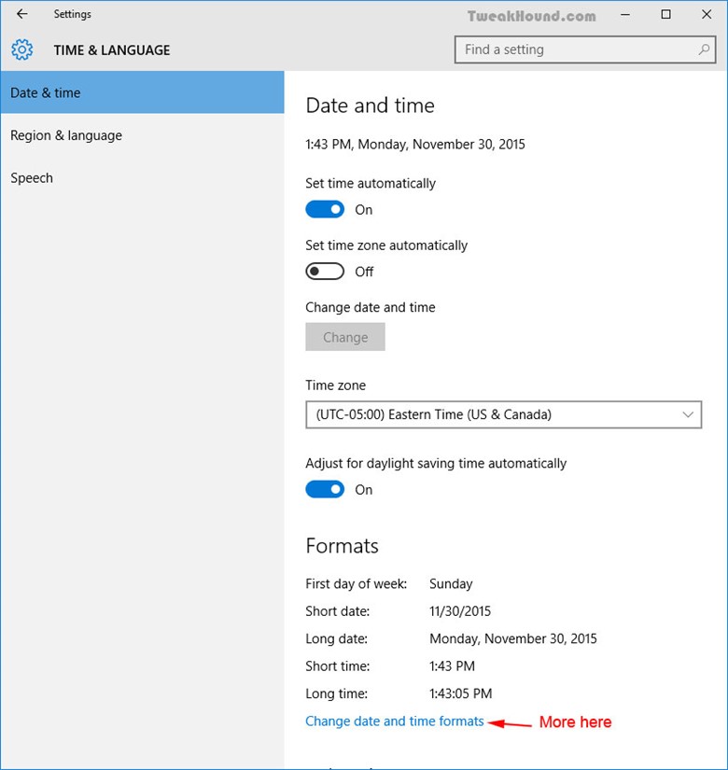Click the magnifier icon in search box
This screenshot has width=728, height=770.
704,49
